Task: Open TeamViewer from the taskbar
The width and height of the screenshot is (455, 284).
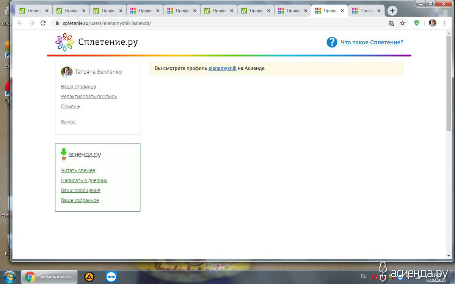Action: 112,277
